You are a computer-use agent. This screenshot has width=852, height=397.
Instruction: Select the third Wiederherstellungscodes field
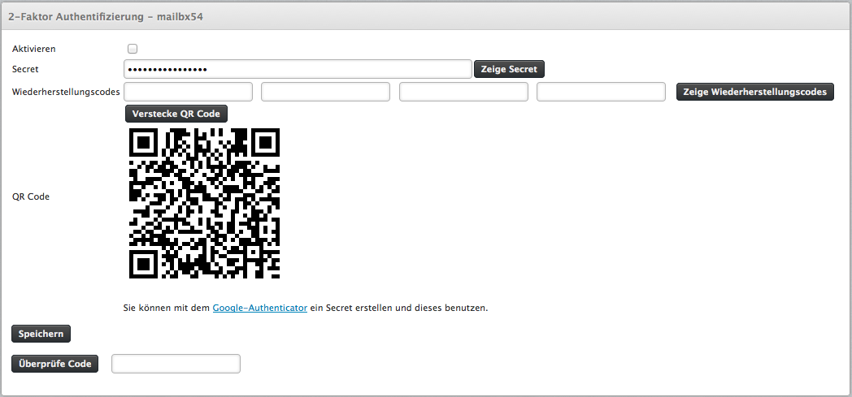pyautogui.click(x=463, y=92)
